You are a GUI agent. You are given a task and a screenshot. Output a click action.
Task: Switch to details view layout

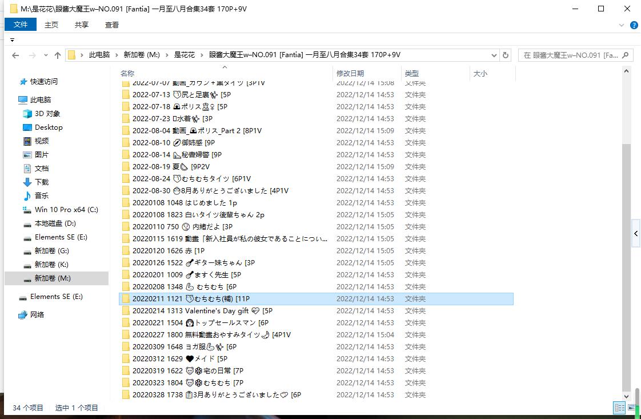619,408
